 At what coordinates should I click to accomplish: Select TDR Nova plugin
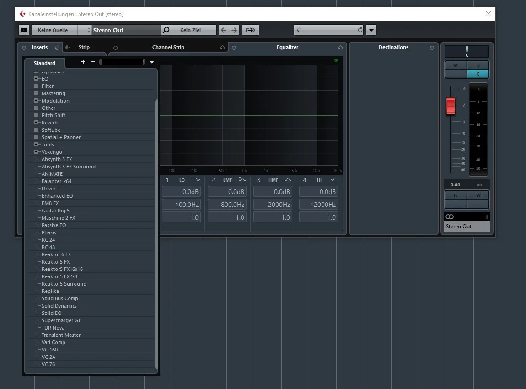pos(53,328)
